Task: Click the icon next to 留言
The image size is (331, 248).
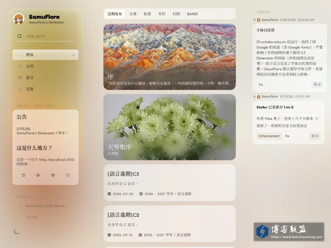Action: pos(20,77)
